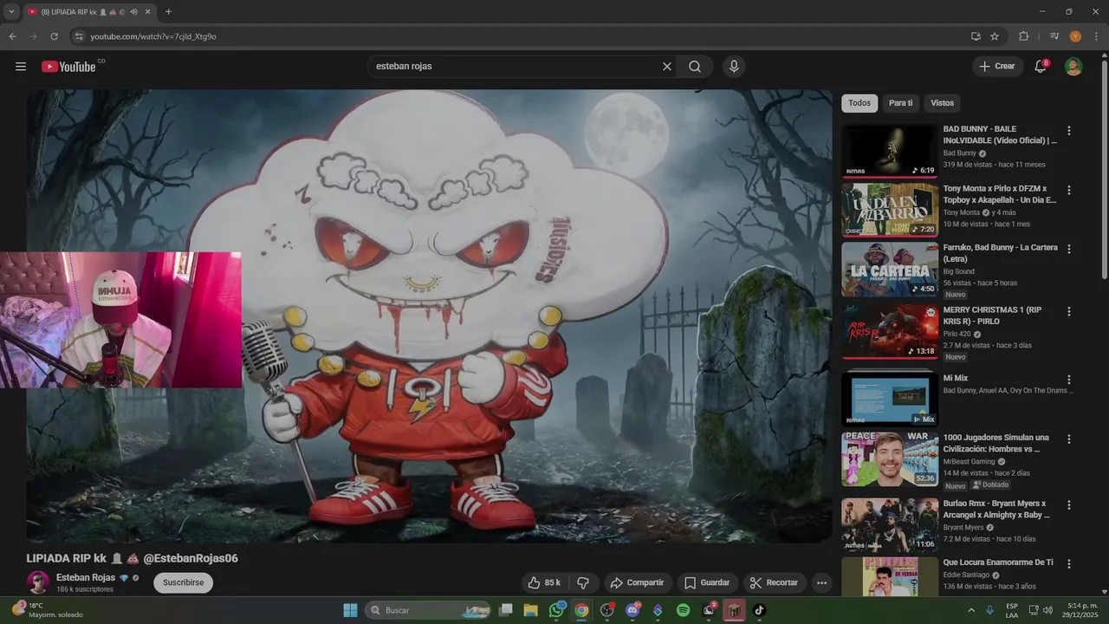
Task: Open the BAD BUNNY BAILE INoLVIDABLE thumbnail
Action: (x=890, y=151)
